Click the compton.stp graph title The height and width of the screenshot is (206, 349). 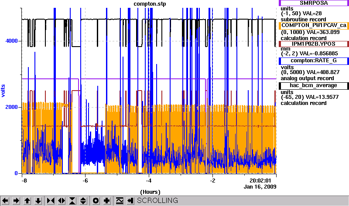pyautogui.click(x=150, y=4)
